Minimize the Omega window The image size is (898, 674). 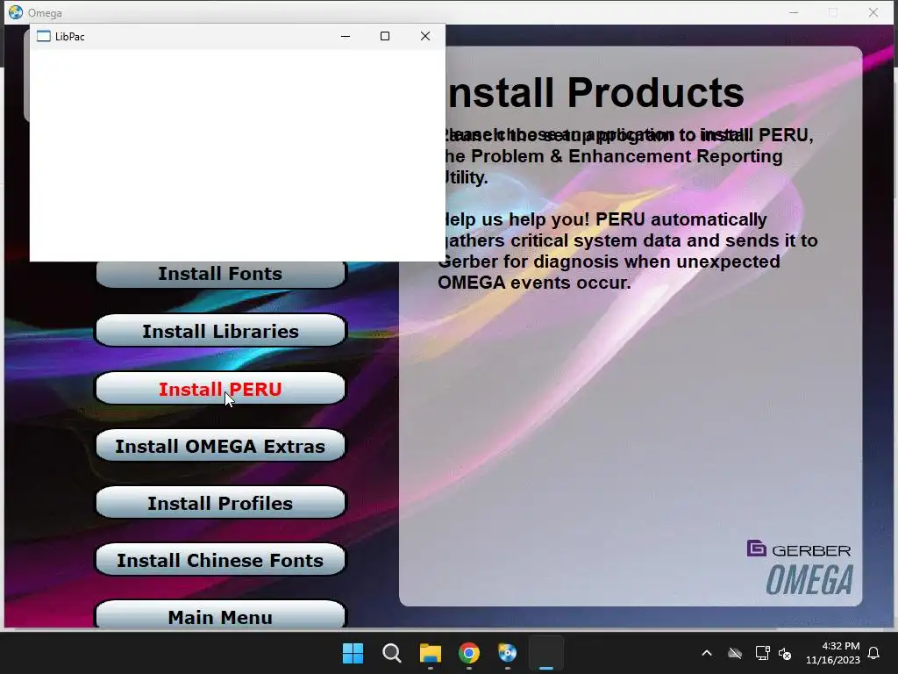coord(794,12)
